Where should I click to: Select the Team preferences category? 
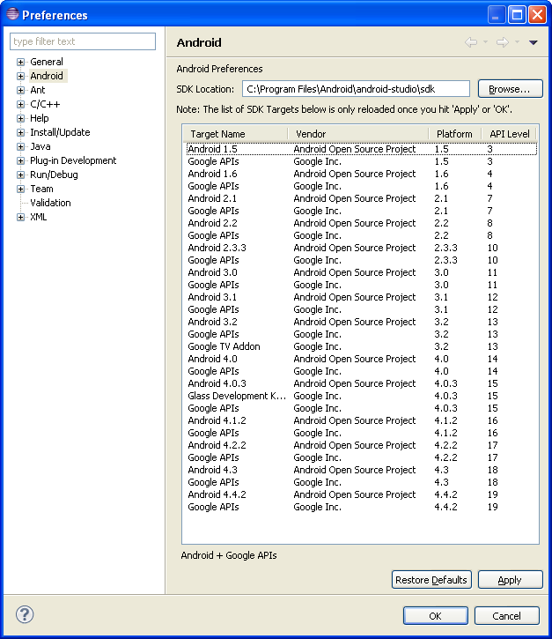click(41, 189)
